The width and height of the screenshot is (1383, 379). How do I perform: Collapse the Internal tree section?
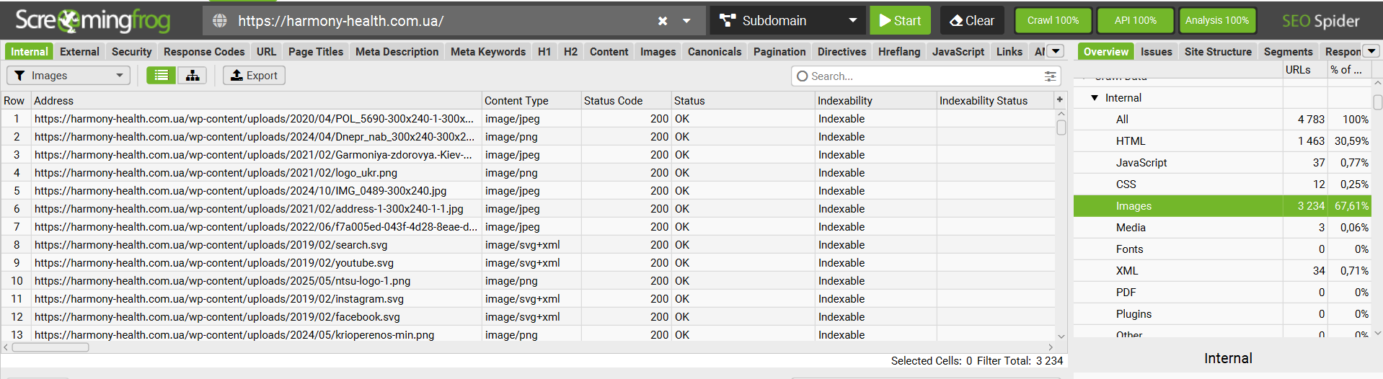pos(1095,98)
